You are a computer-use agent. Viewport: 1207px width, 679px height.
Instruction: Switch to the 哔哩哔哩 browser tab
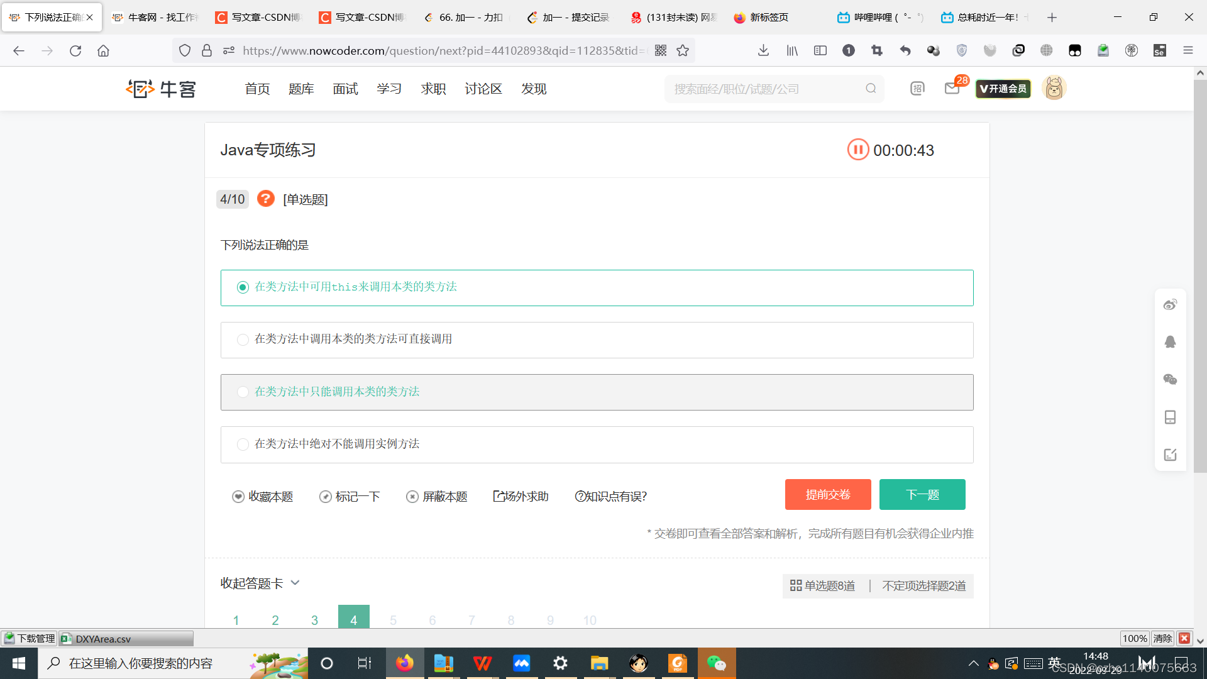tap(881, 17)
